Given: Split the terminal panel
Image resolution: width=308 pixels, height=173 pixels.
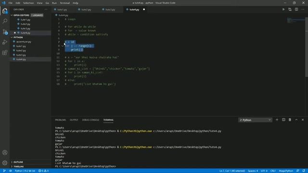Looking at the screenshot, I should 283,120.
